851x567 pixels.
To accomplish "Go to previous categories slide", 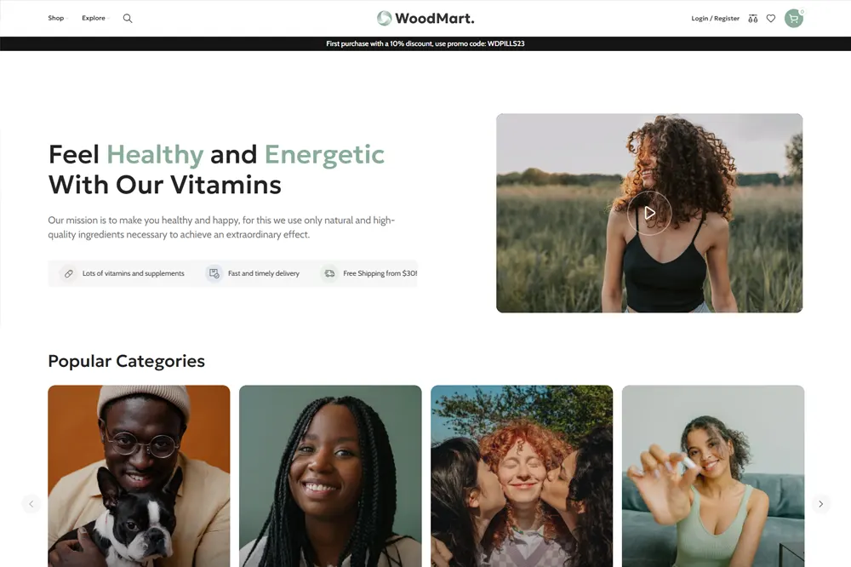I will point(31,504).
